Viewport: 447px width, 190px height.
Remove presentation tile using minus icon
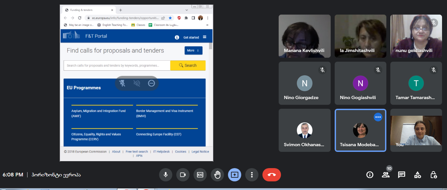pos(151,83)
